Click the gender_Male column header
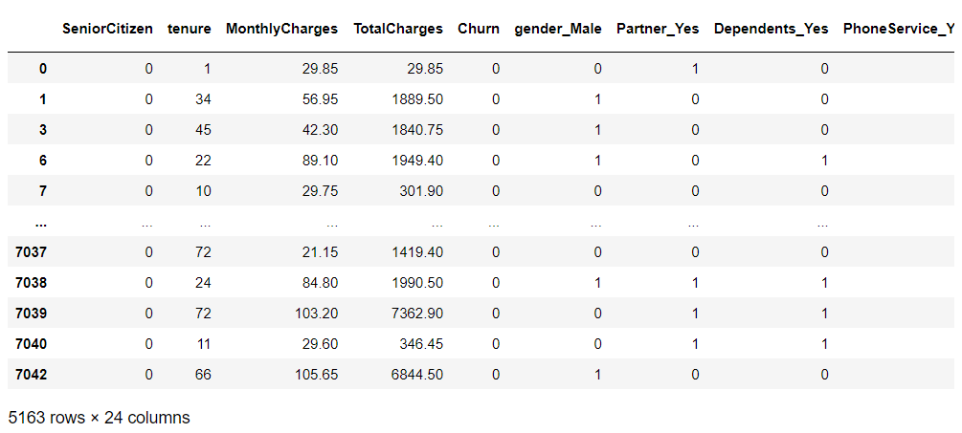 point(558,29)
